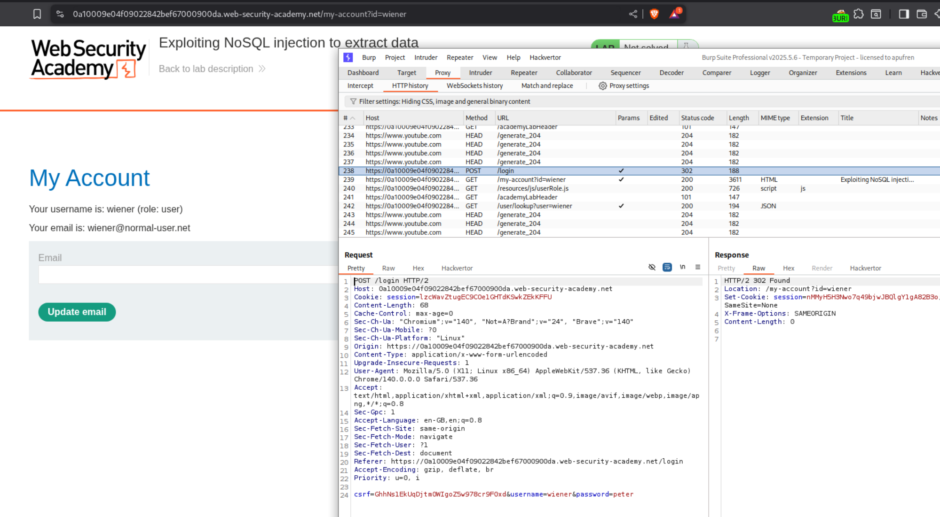
Task: Open the browser extensions puzzle icon
Action: click(x=859, y=14)
